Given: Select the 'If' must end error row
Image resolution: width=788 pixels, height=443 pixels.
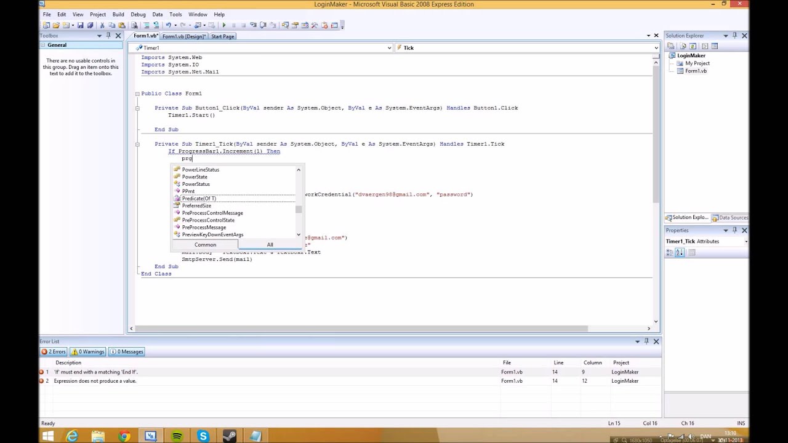Looking at the screenshot, I should pos(350,372).
